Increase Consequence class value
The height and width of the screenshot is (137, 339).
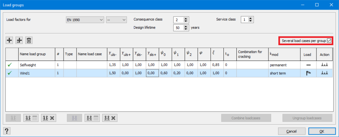[185, 19]
